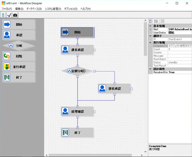Click the camera snapshot icon in the toolbar
The width and height of the screenshot is (192, 157).
pos(15,15)
